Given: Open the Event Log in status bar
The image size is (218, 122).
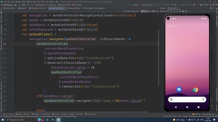Looking at the screenshot, I should [196, 114].
